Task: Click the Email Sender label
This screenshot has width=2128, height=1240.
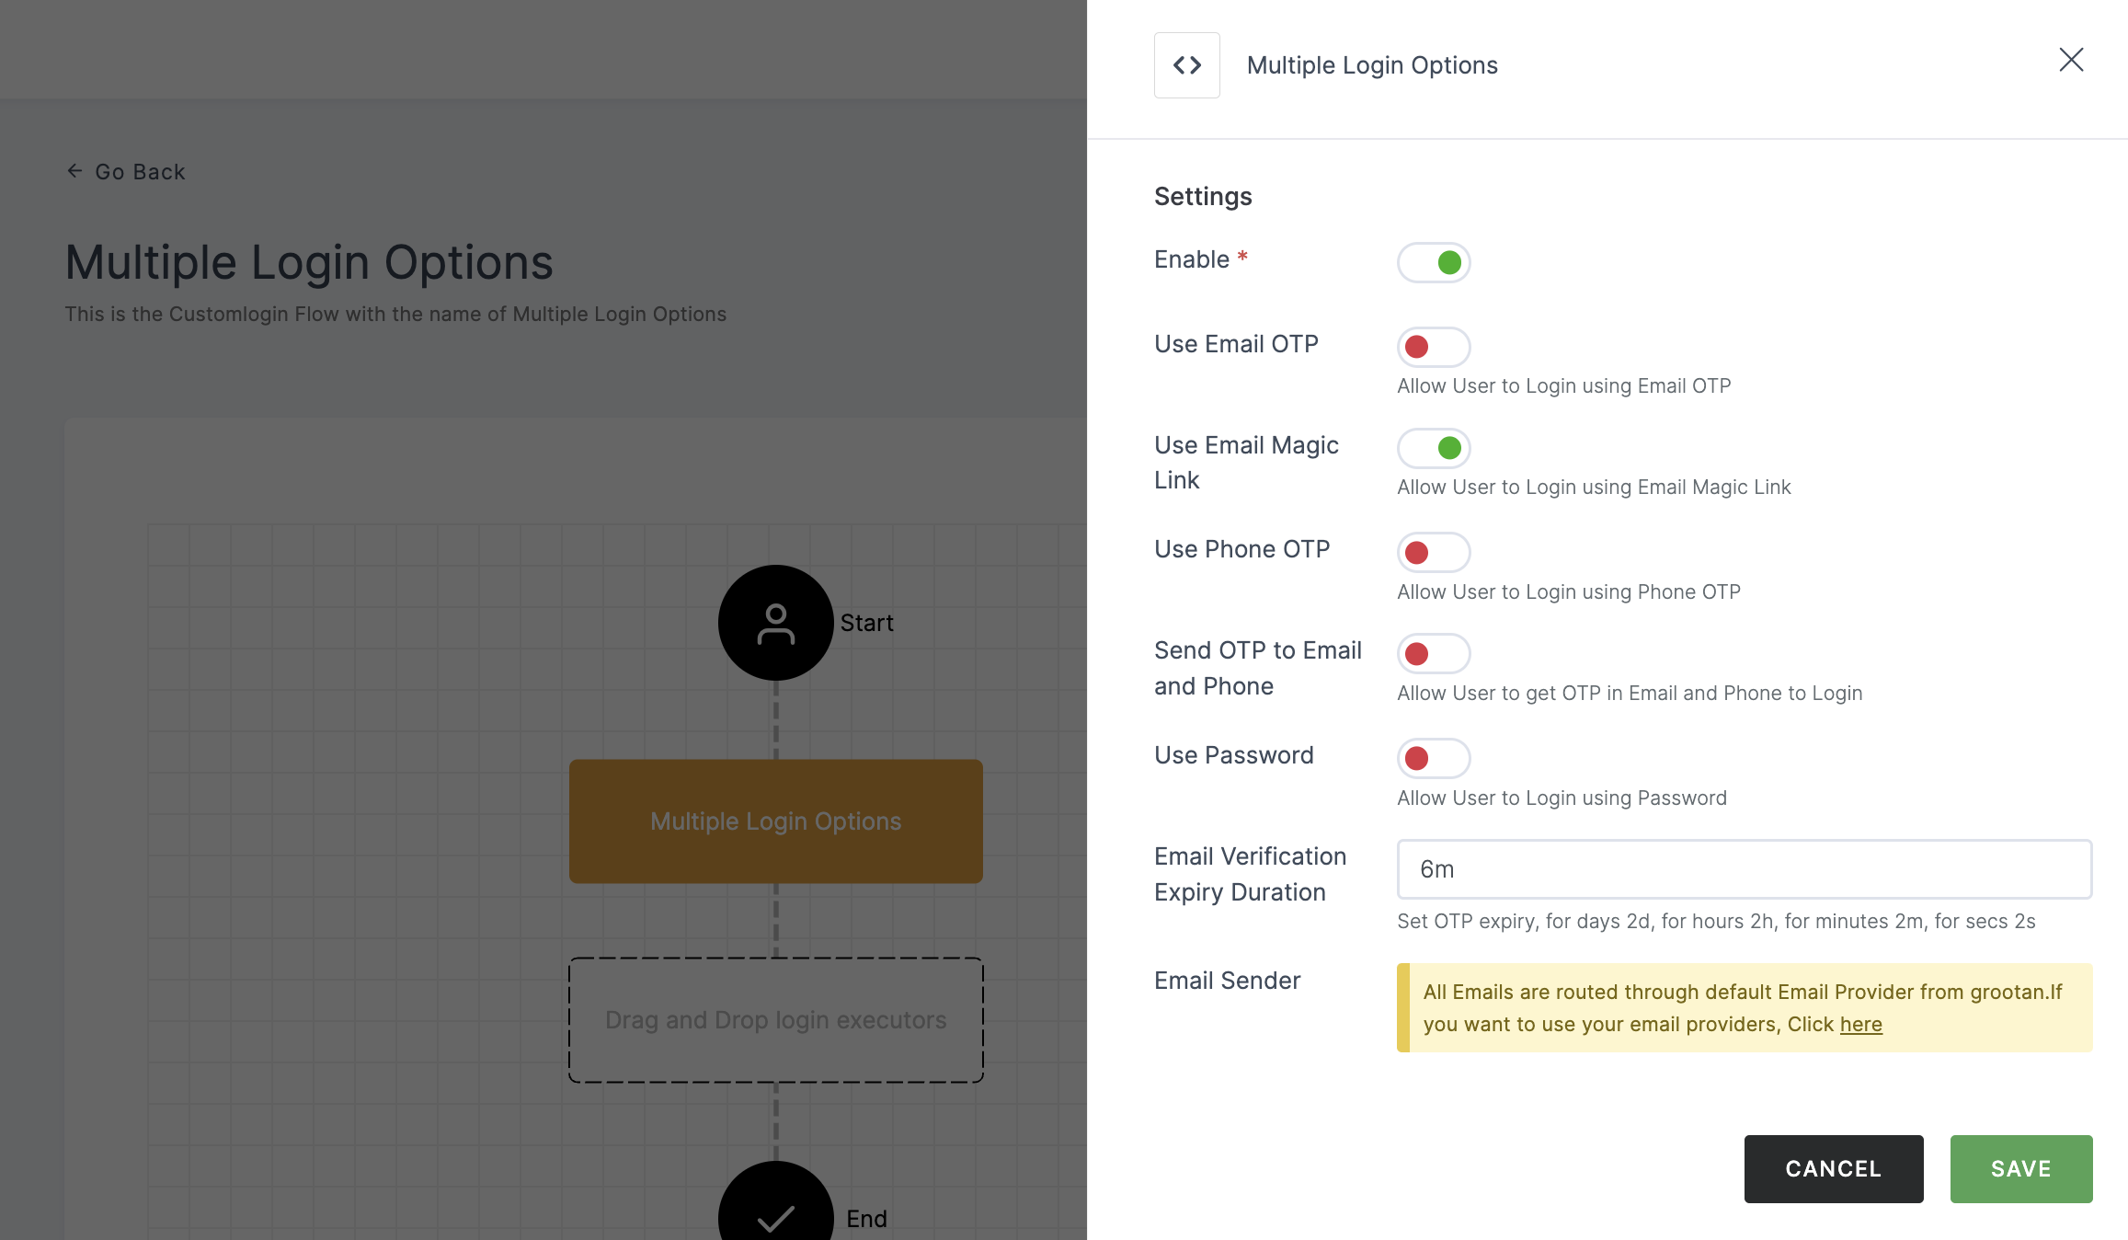Action: click(1227, 981)
